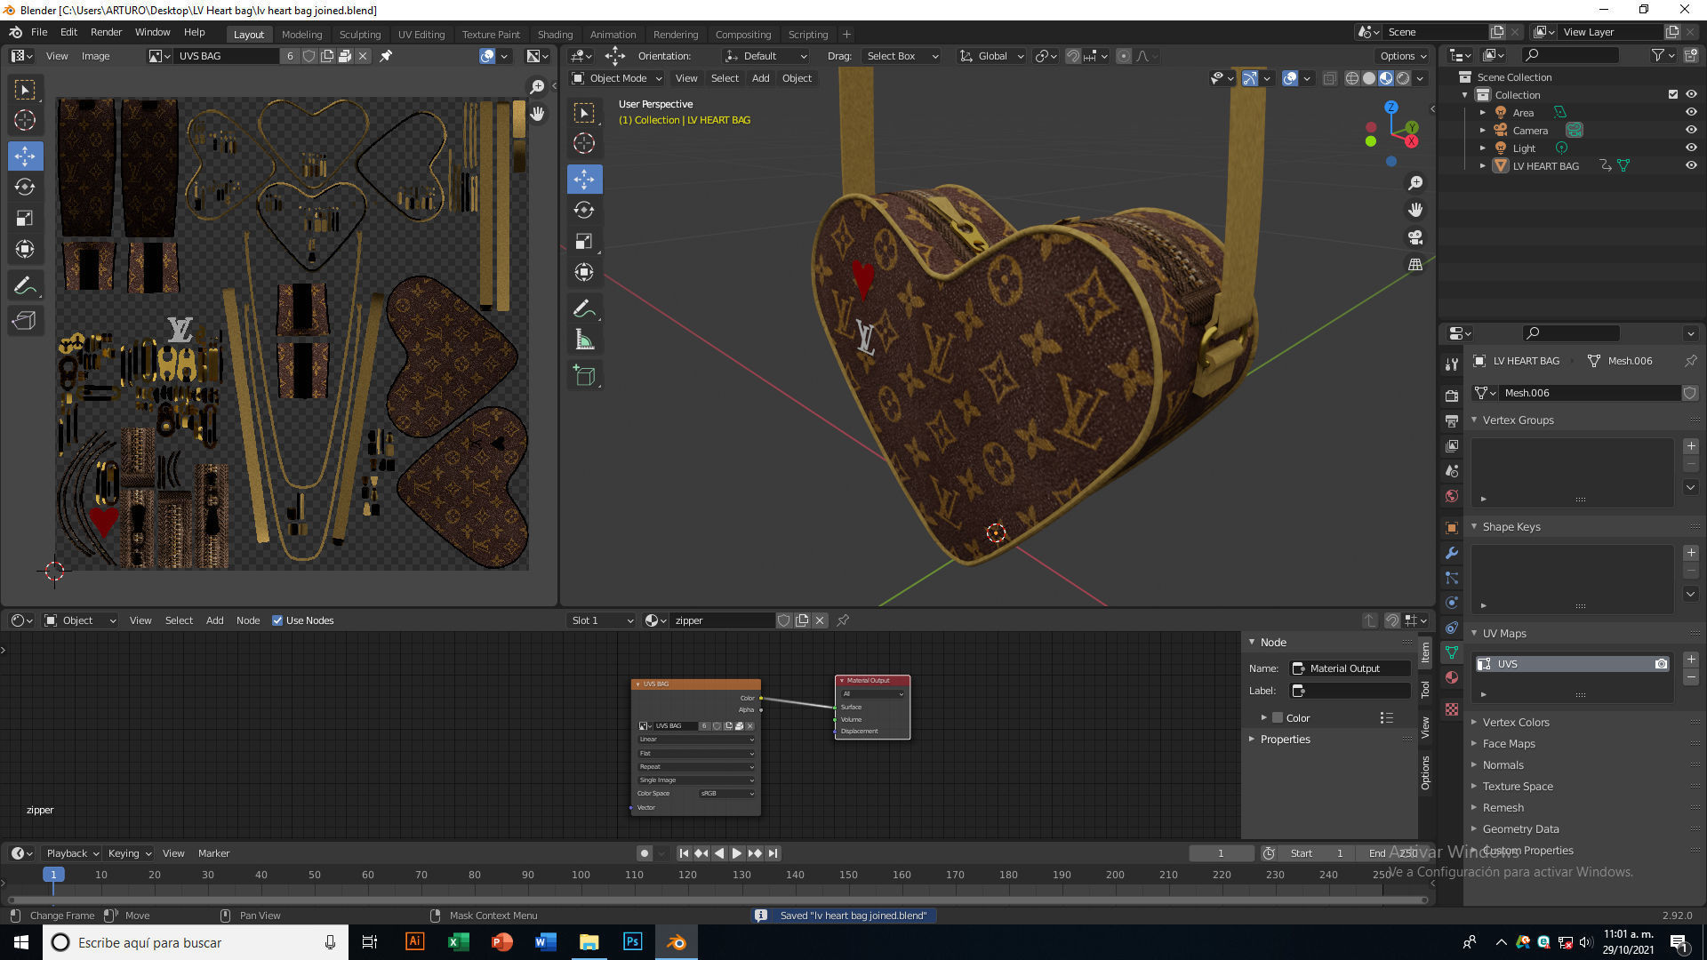
Task: Switch to the UV Editing workspace tab
Action: coord(421,35)
